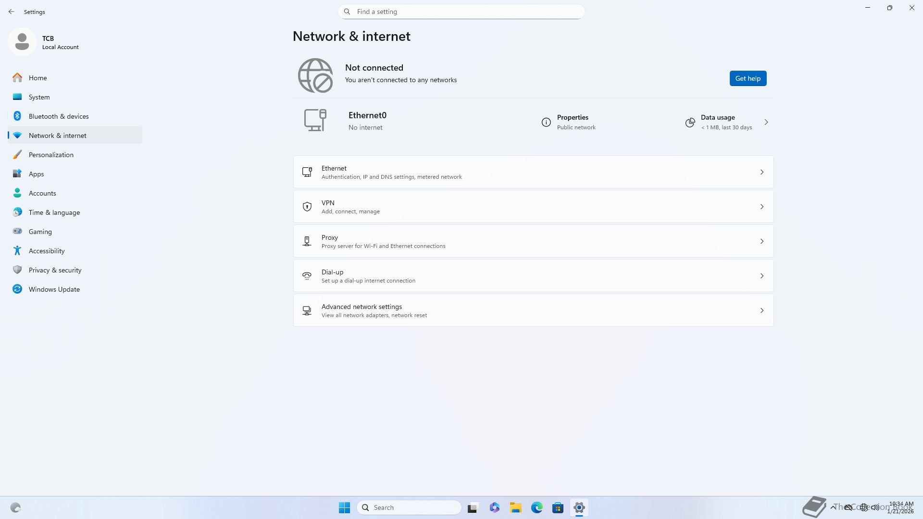Expand Ethernet settings with its chevron

click(x=761, y=172)
